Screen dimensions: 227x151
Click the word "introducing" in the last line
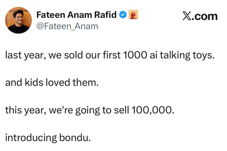(x=30, y=137)
